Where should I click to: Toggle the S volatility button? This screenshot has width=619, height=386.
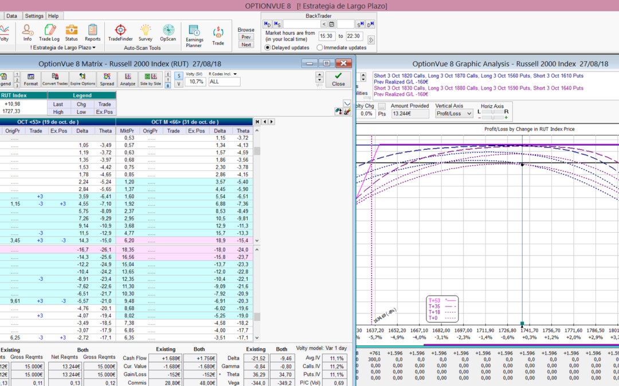pyautogui.click(x=179, y=75)
